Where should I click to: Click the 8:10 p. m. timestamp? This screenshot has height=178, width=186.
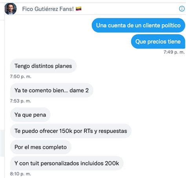click(x=21, y=174)
